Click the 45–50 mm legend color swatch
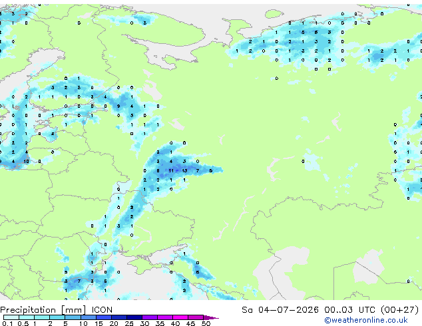 [196, 317]
